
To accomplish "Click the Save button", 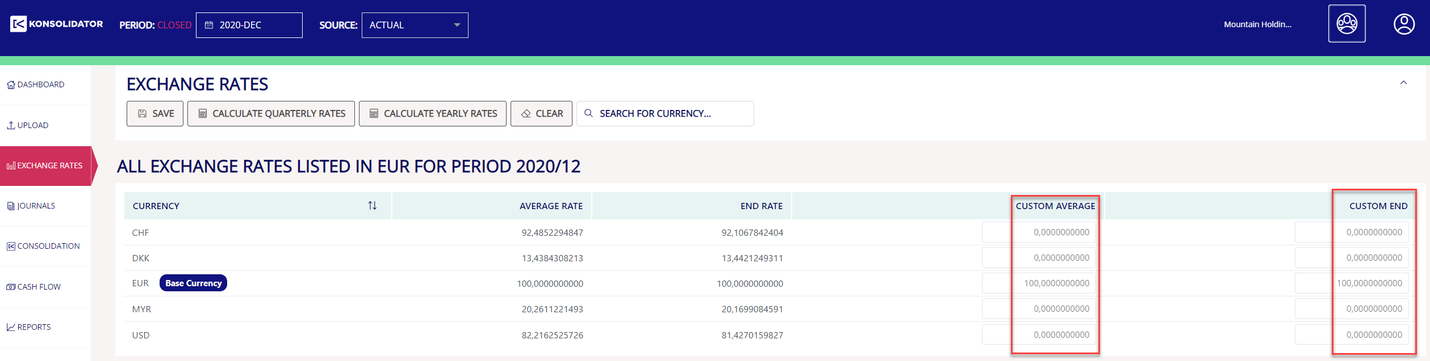I will [x=155, y=113].
